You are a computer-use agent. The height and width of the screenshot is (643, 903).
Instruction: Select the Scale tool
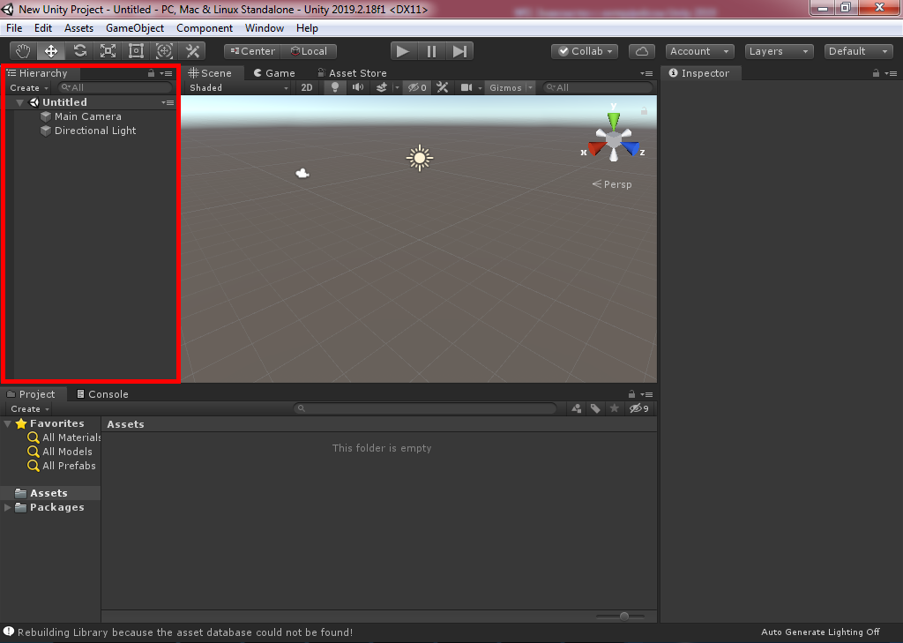(x=108, y=51)
